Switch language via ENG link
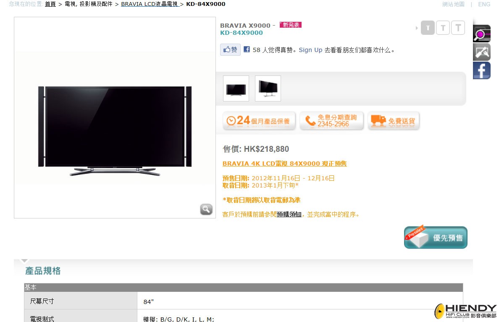 tap(484, 4)
